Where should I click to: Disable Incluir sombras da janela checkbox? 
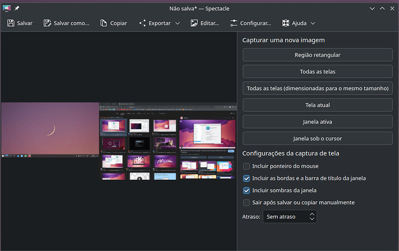[x=246, y=190]
